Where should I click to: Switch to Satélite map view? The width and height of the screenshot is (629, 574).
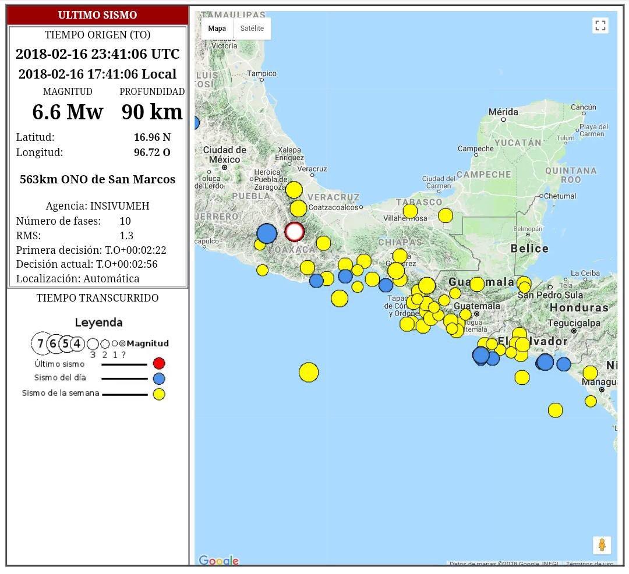tap(252, 29)
